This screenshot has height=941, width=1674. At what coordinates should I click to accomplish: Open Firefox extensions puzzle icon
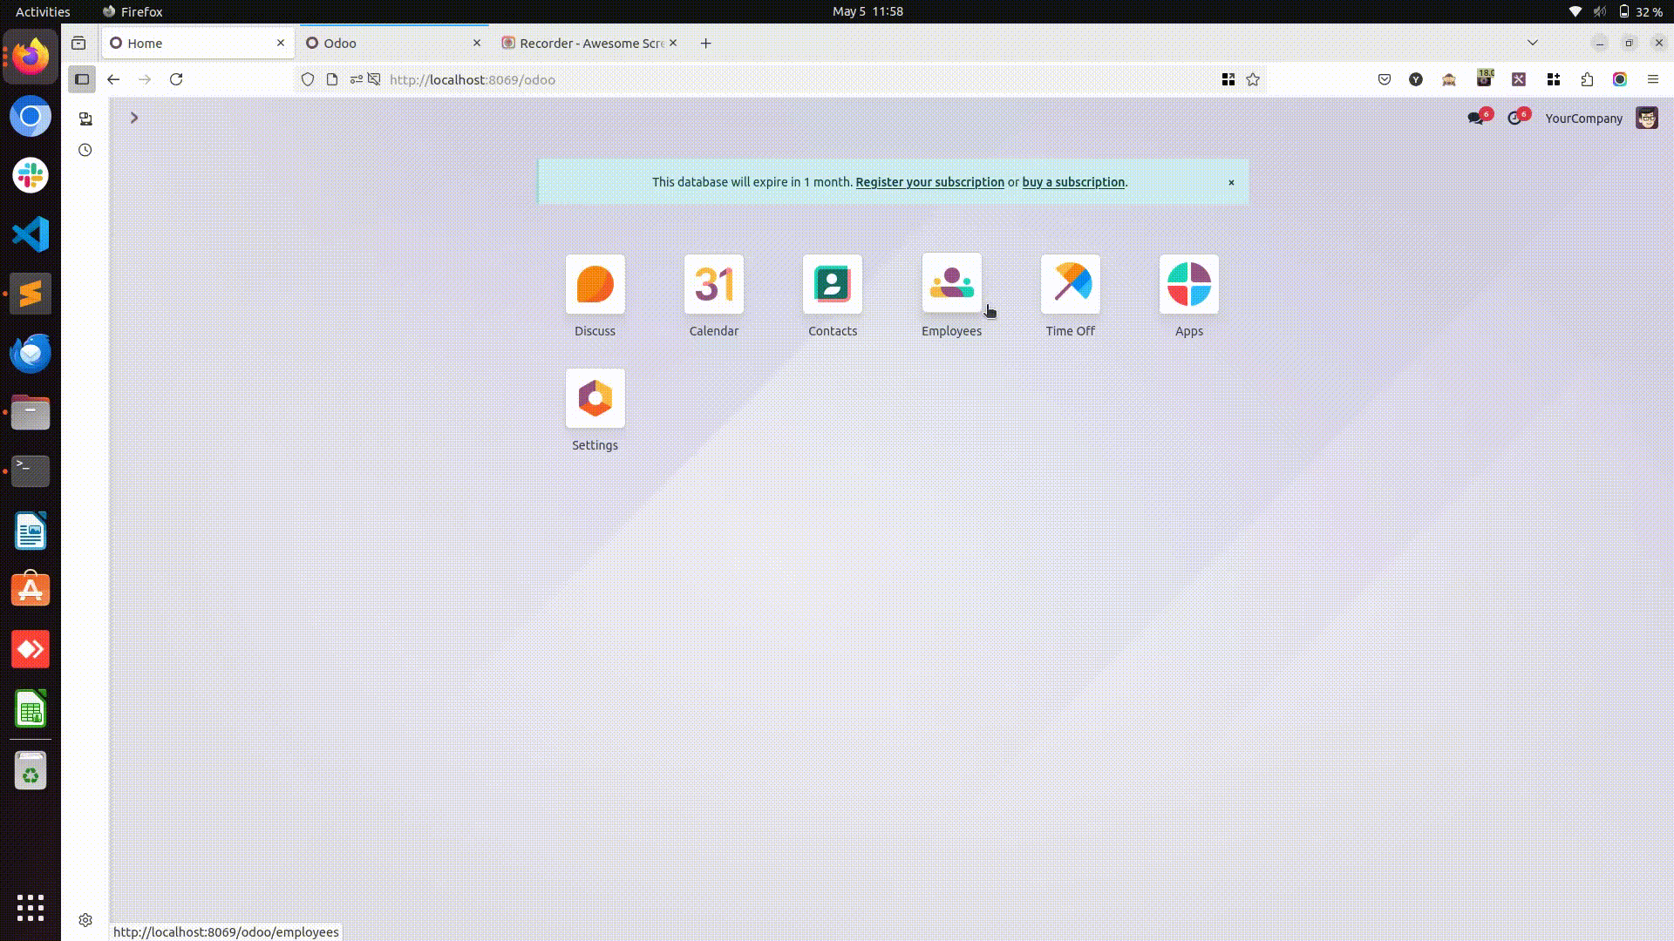1587,79
